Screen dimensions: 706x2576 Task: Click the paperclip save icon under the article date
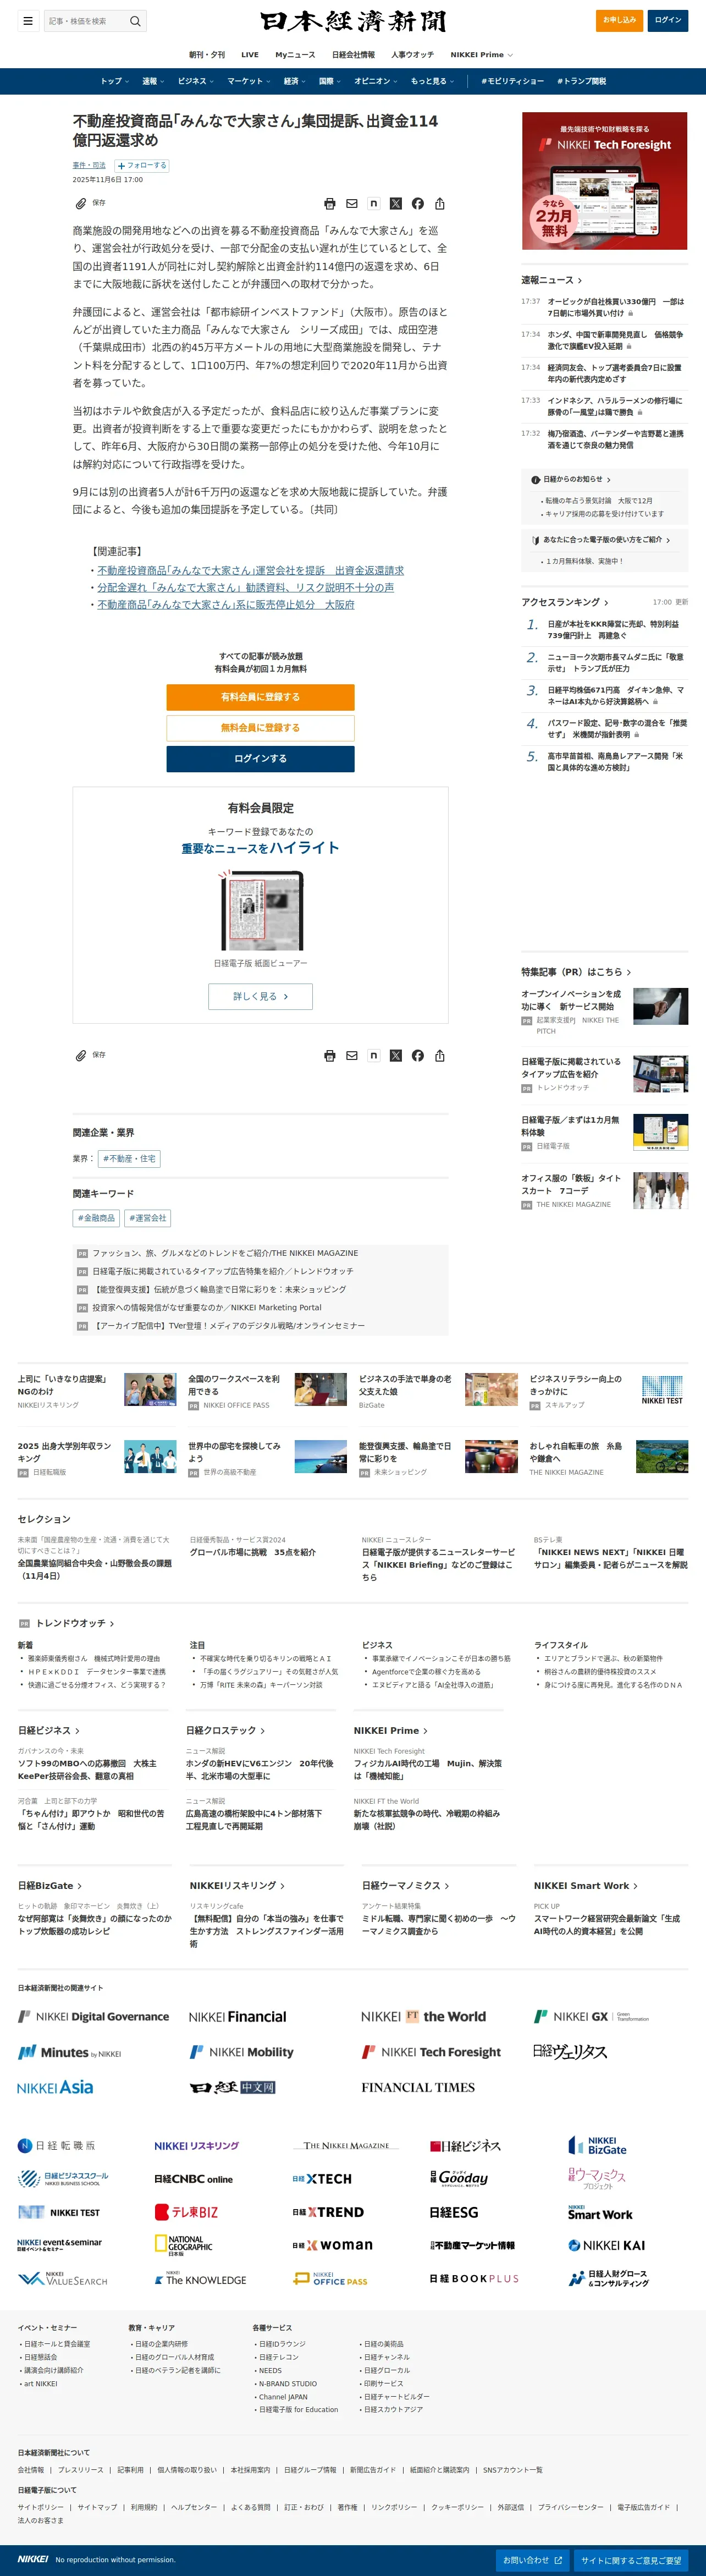pos(81,203)
